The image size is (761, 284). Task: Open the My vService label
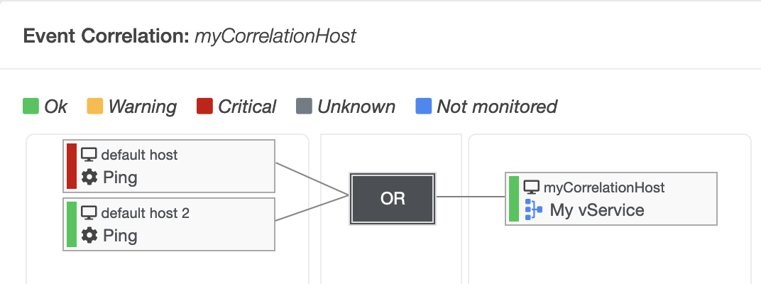597,209
